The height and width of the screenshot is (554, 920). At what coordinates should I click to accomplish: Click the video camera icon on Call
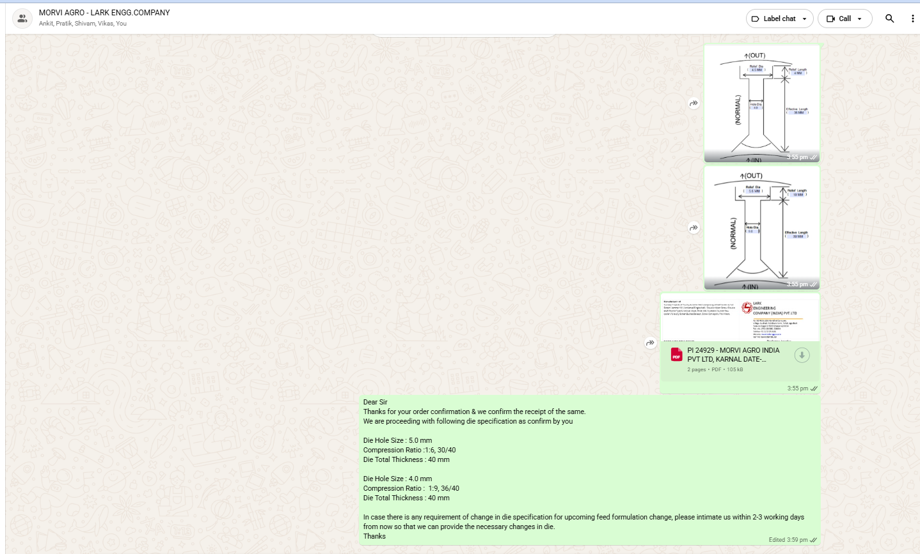830,19
